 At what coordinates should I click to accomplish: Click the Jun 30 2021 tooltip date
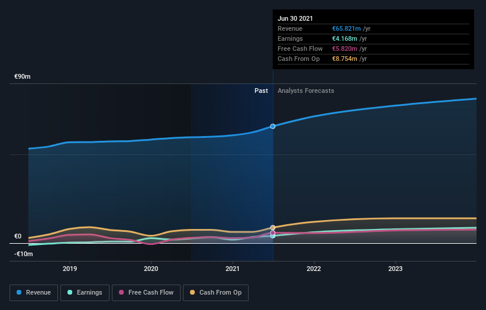[x=295, y=18]
